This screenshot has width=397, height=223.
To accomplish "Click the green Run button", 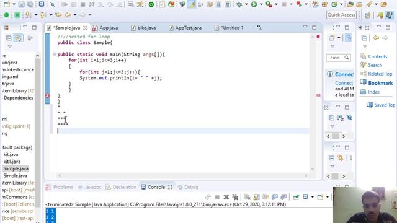I will (254, 4).
